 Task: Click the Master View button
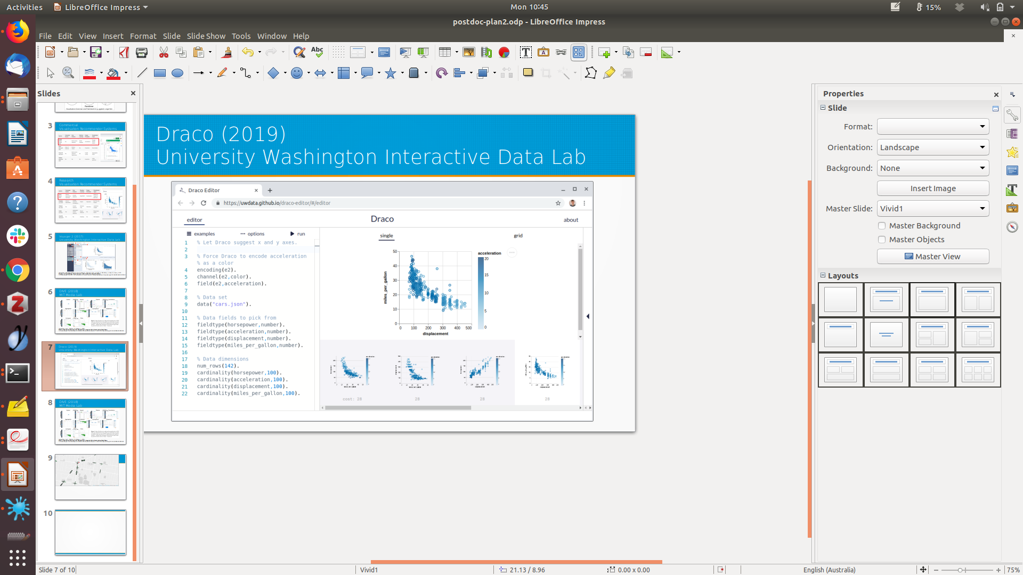click(x=932, y=257)
